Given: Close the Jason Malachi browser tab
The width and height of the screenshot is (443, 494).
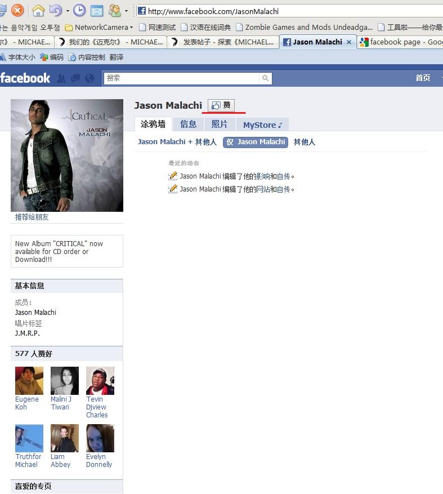Looking at the screenshot, I should point(349,42).
